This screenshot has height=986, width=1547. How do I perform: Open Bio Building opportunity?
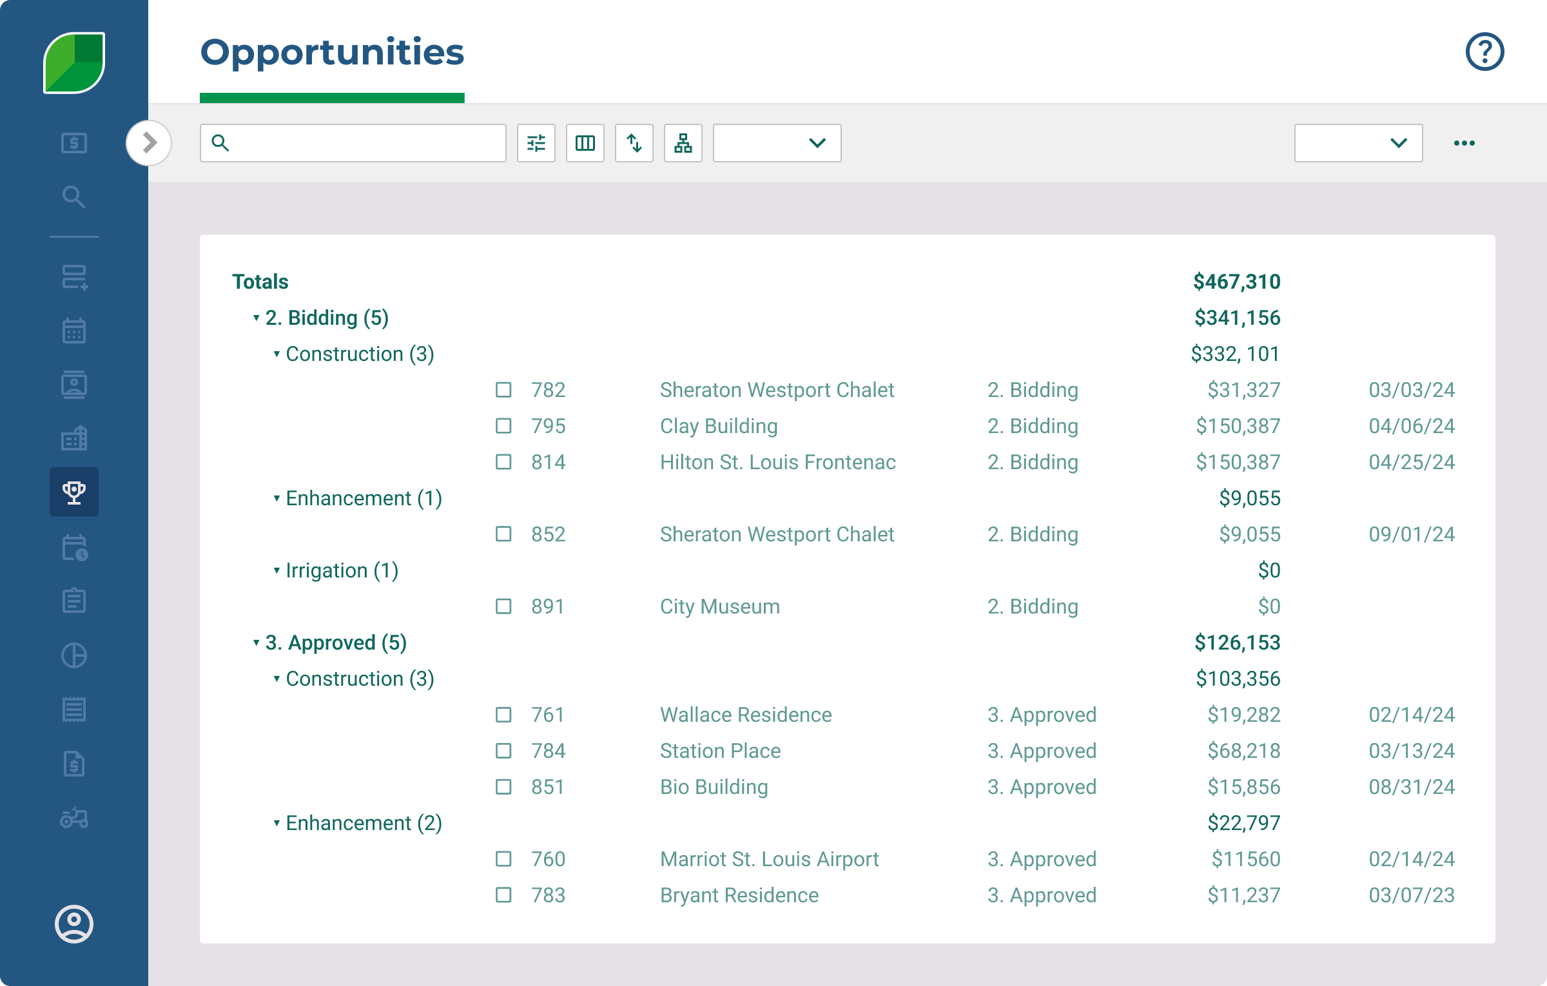[714, 787]
